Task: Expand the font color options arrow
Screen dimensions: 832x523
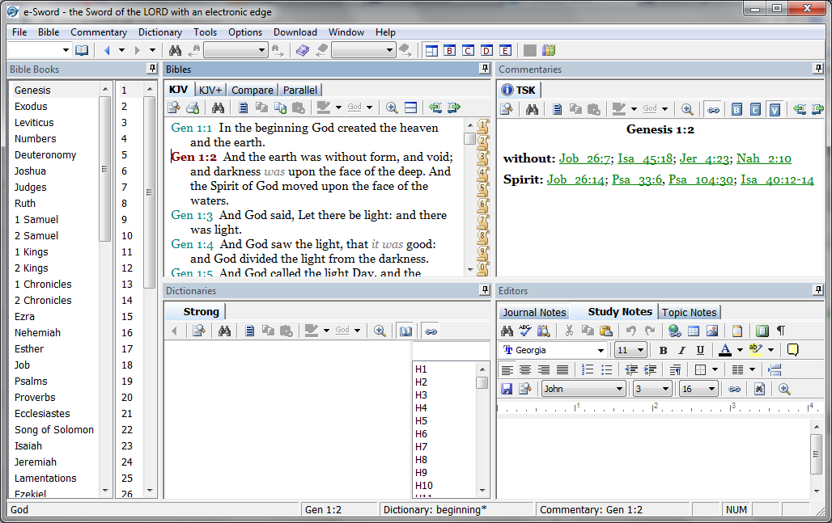Action: pos(740,350)
